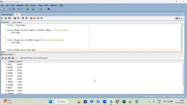187x105 pixels.
Task: Show hidden tray icons chevron in taskbar
Action: (x=149, y=101)
